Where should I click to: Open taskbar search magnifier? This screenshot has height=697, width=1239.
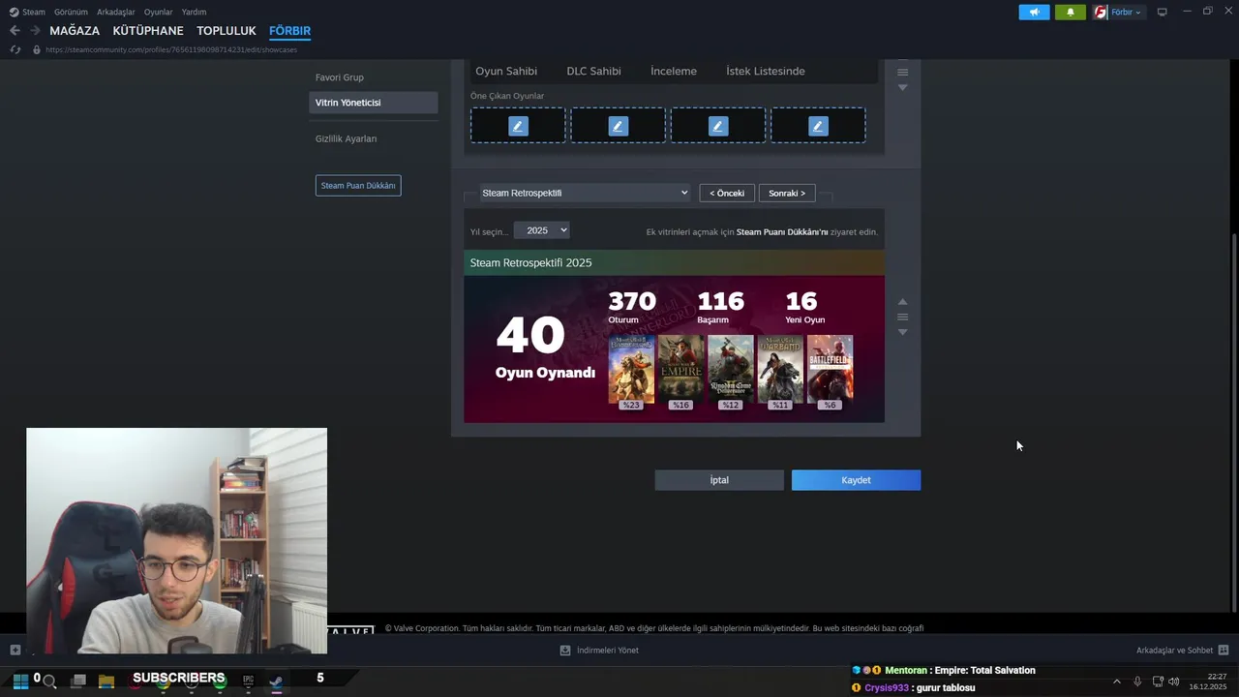pyautogui.click(x=49, y=682)
